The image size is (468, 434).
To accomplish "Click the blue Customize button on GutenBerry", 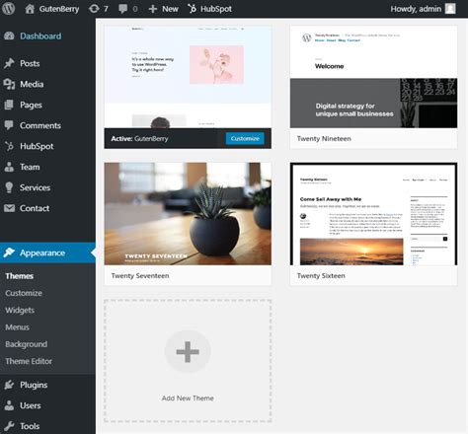I will click(x=245, y=138).
